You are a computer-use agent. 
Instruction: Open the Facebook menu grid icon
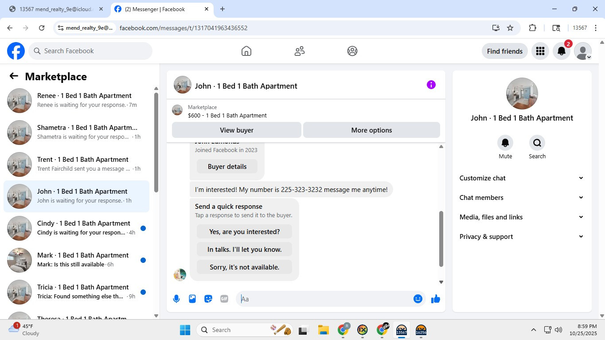[x=540, y=51]
